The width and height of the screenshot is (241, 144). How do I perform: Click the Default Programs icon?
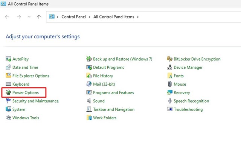89,67
